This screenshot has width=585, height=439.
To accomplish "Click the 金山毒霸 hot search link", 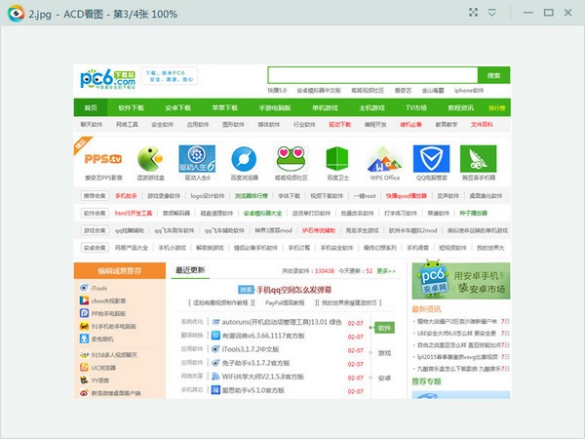I will 433,91.
